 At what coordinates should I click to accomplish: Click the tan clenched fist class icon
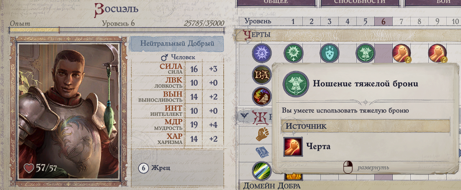[x=262, y=134]
